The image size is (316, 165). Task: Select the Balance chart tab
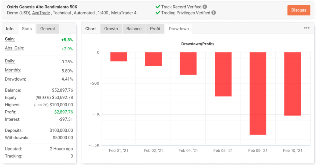(x=134, y=29)
